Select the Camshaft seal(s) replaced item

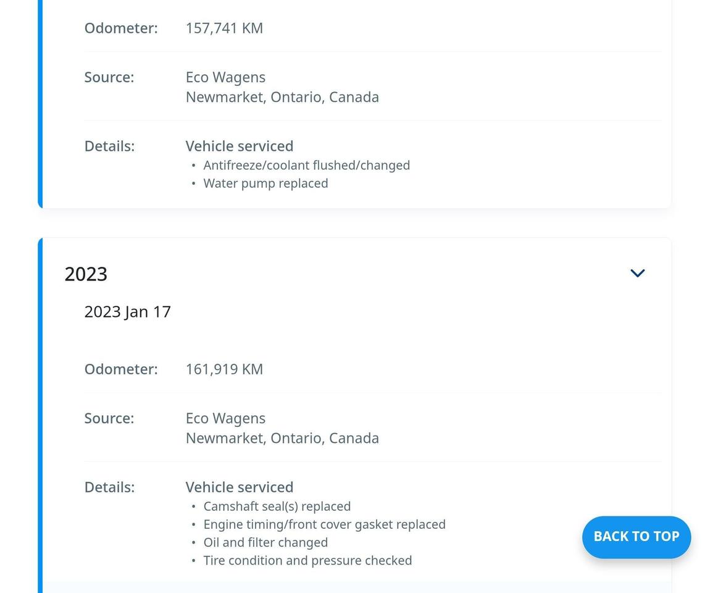pos(277,506)
